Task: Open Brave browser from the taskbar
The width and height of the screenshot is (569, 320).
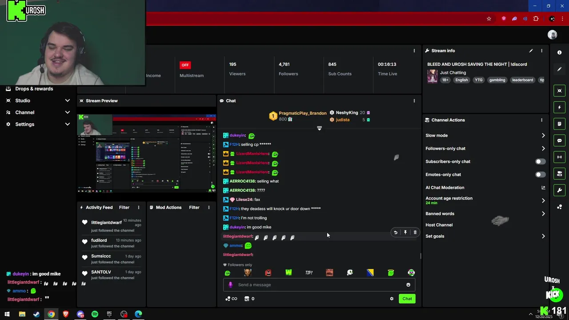Action: click(66, 314)
